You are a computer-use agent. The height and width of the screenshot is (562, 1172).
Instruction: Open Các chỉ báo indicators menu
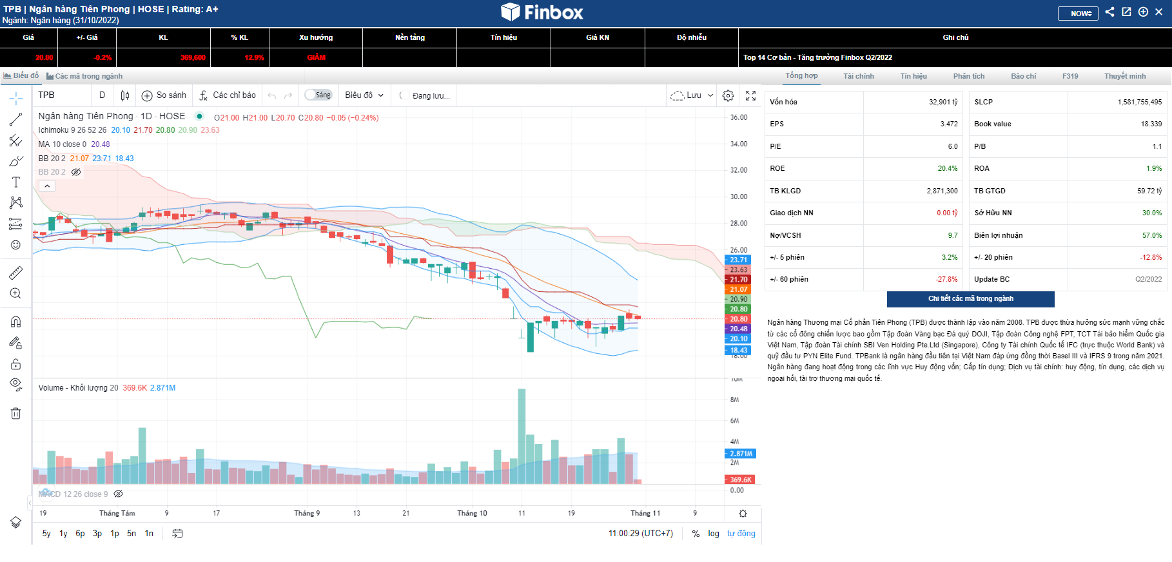click(227, 95)
